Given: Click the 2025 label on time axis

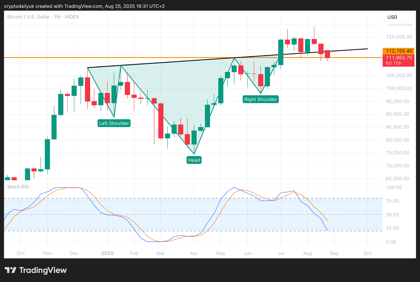Looking at the screenshot, I should tap(107, 253).
